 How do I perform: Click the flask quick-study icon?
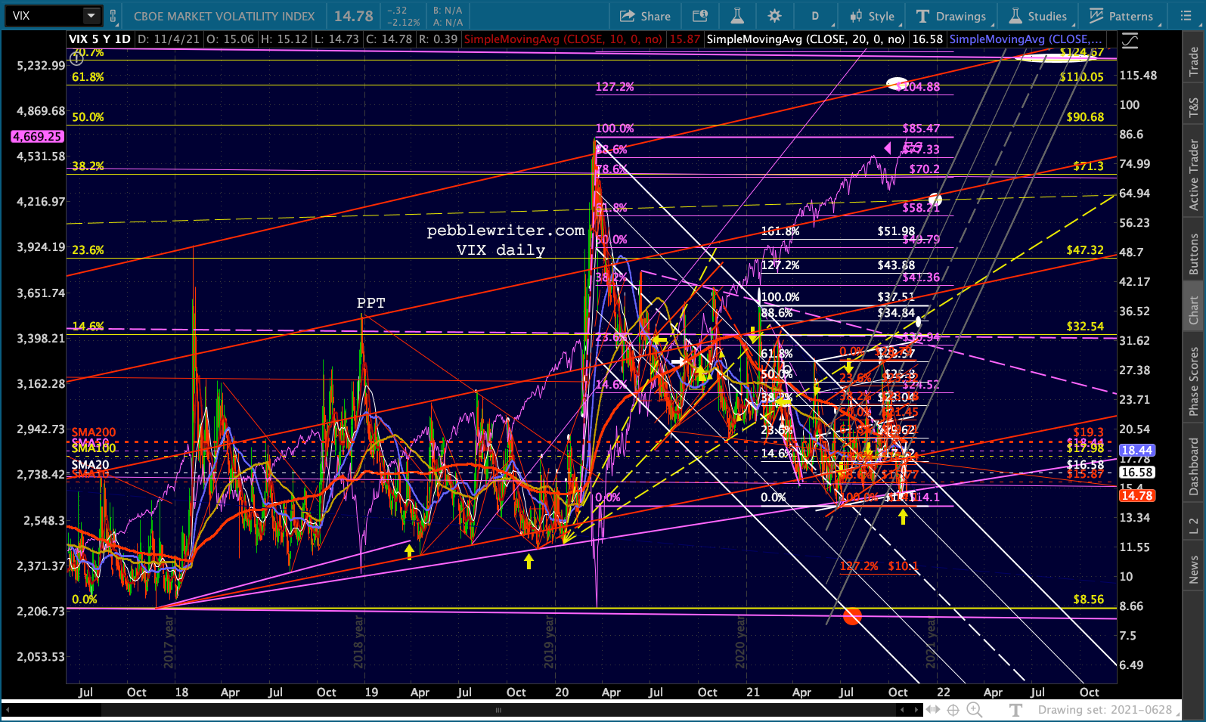736,16
